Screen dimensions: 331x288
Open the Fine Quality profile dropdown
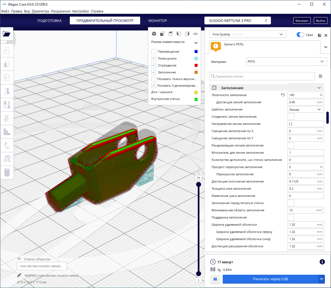tap(247, 34)
